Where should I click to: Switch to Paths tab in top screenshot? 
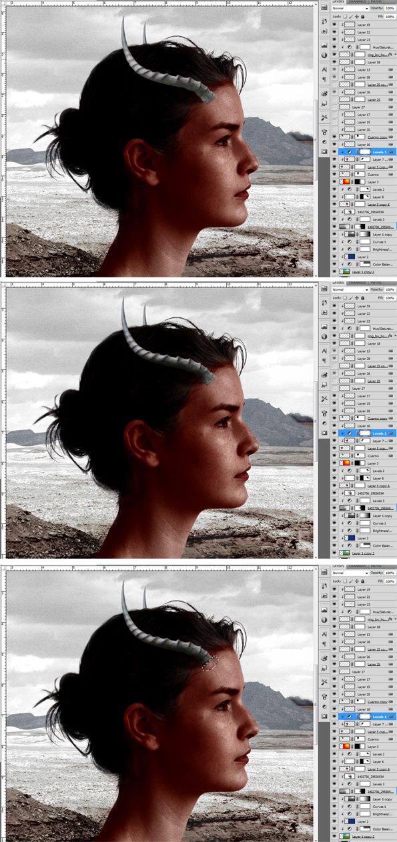coord(376,1)
